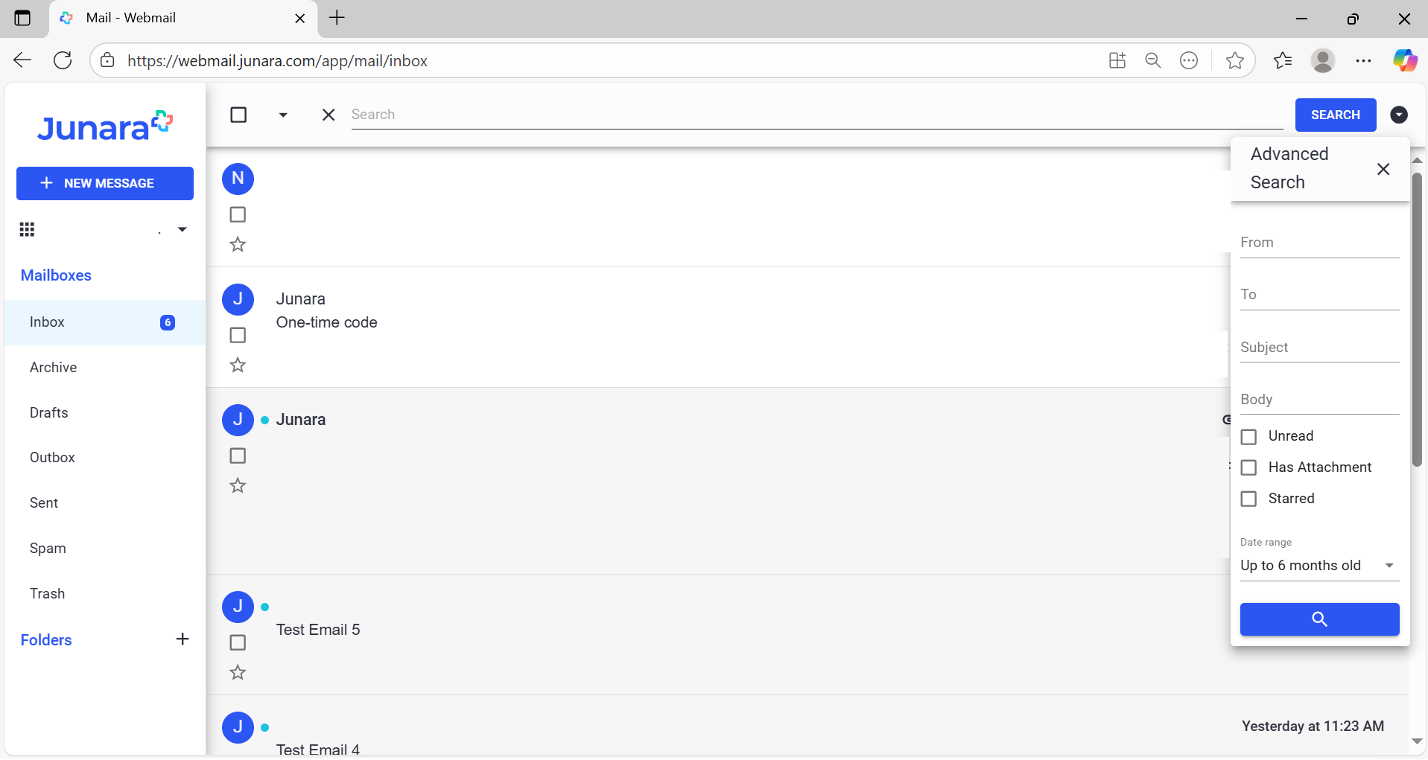Toggle the select all messages checkbox
The image size is (1428, 760).
click(x=238, y=115)
